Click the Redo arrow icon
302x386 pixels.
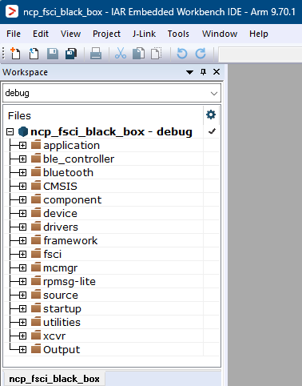point(201,53)
